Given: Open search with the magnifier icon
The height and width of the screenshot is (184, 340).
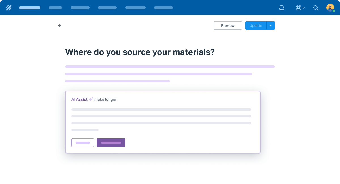Looking at the screenshot, I should [316, 8].
